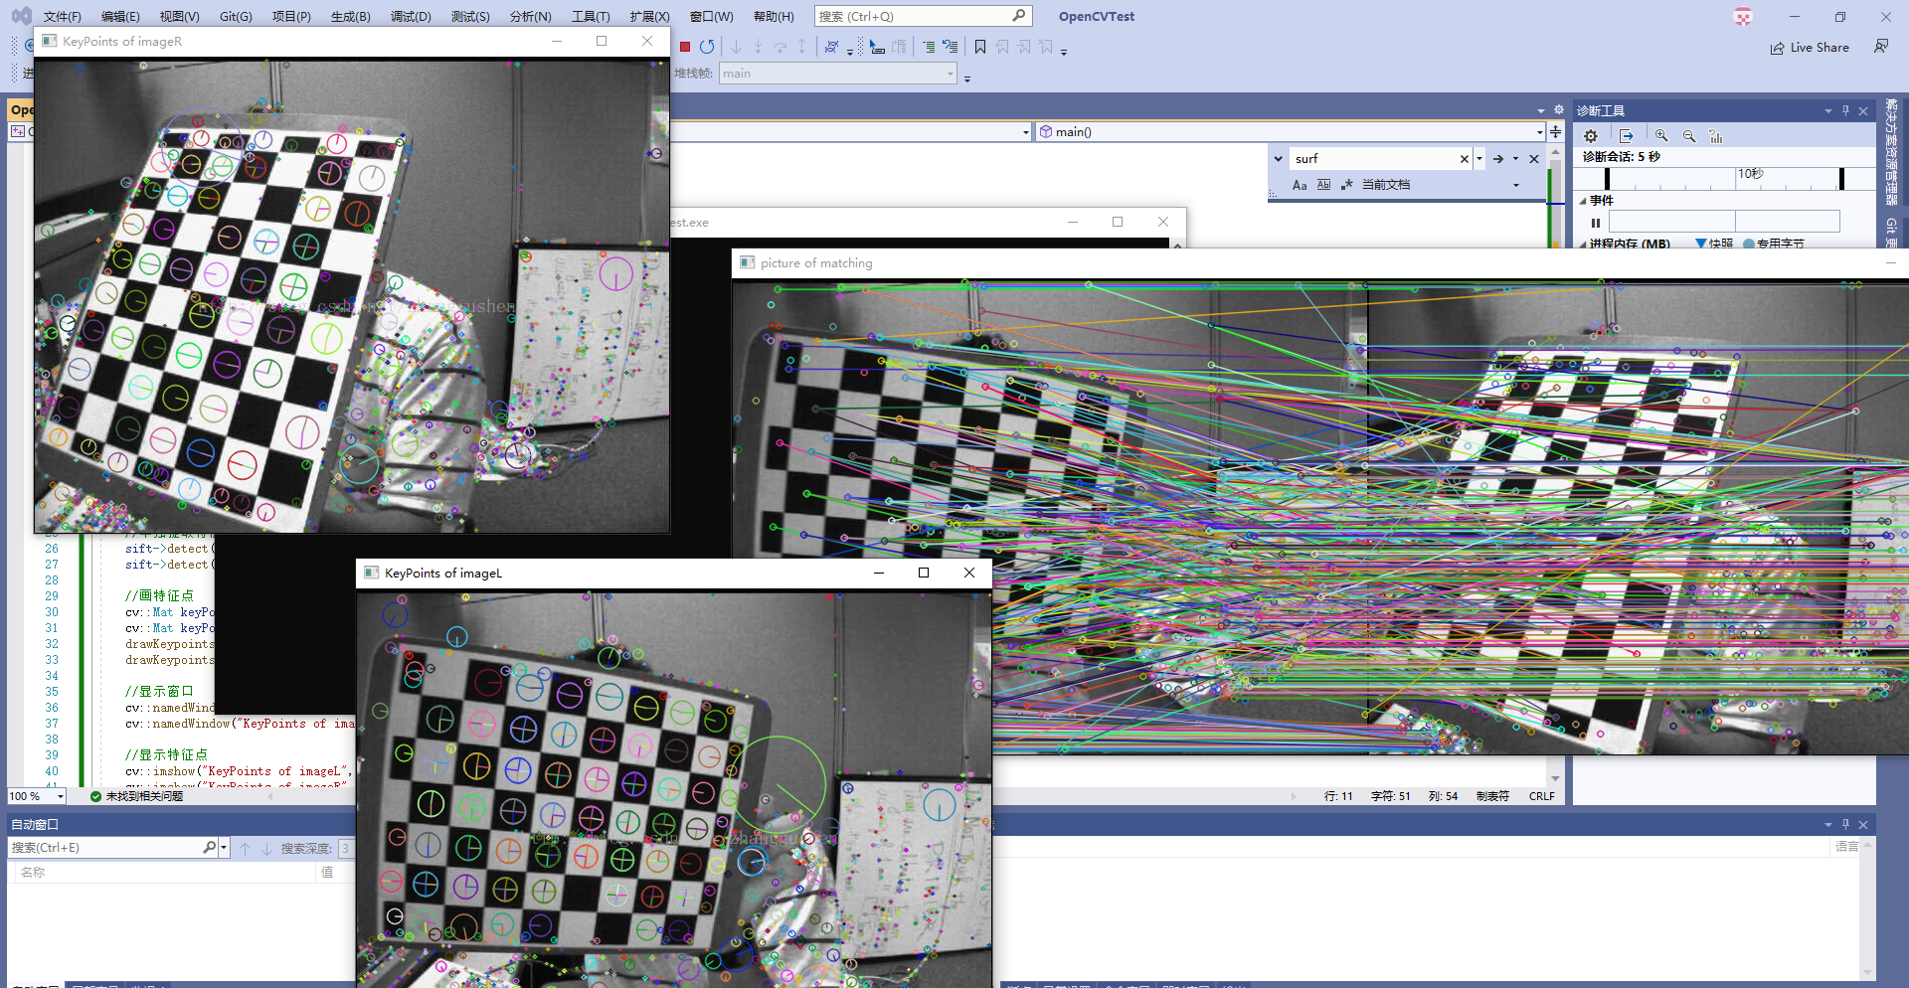
Task: Click the feedback person icon near Live Share
Action: pos(1881,47)
